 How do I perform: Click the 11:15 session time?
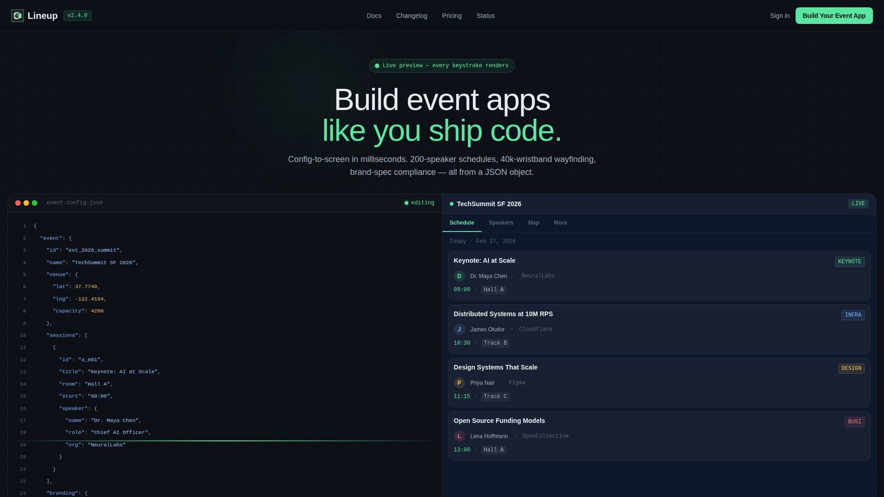point(462,397)
